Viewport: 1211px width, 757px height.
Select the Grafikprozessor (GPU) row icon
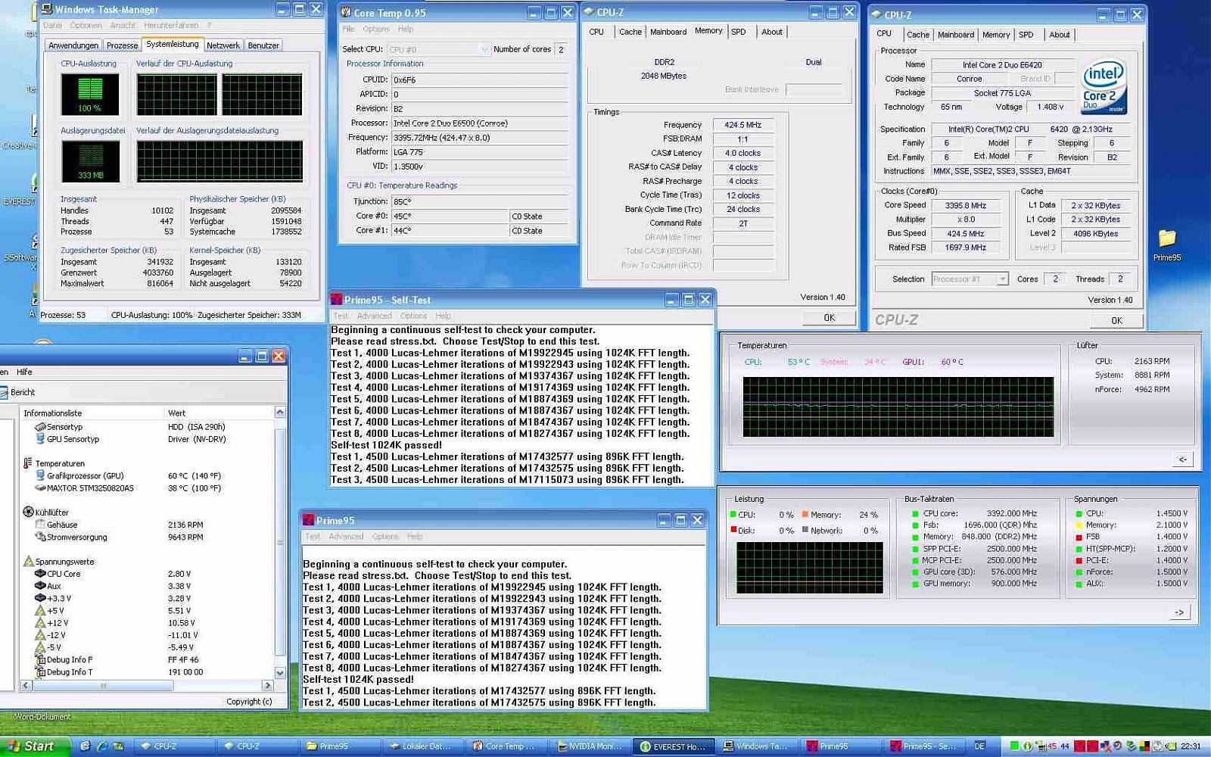click(40, 475)
